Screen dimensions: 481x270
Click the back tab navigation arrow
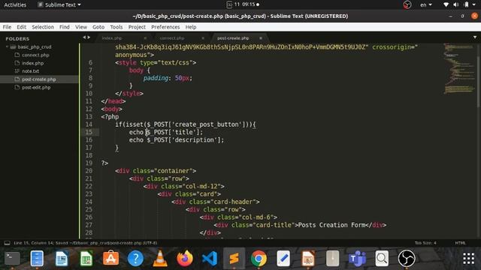[x=84, y=37]
